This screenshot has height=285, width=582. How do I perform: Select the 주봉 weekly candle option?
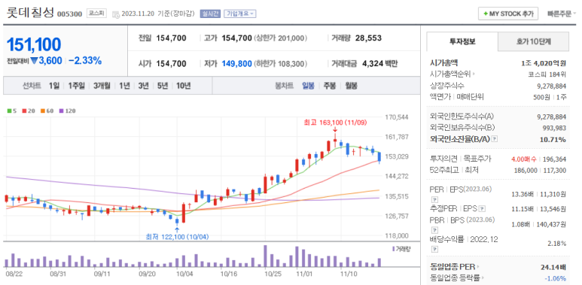[330, 86]
